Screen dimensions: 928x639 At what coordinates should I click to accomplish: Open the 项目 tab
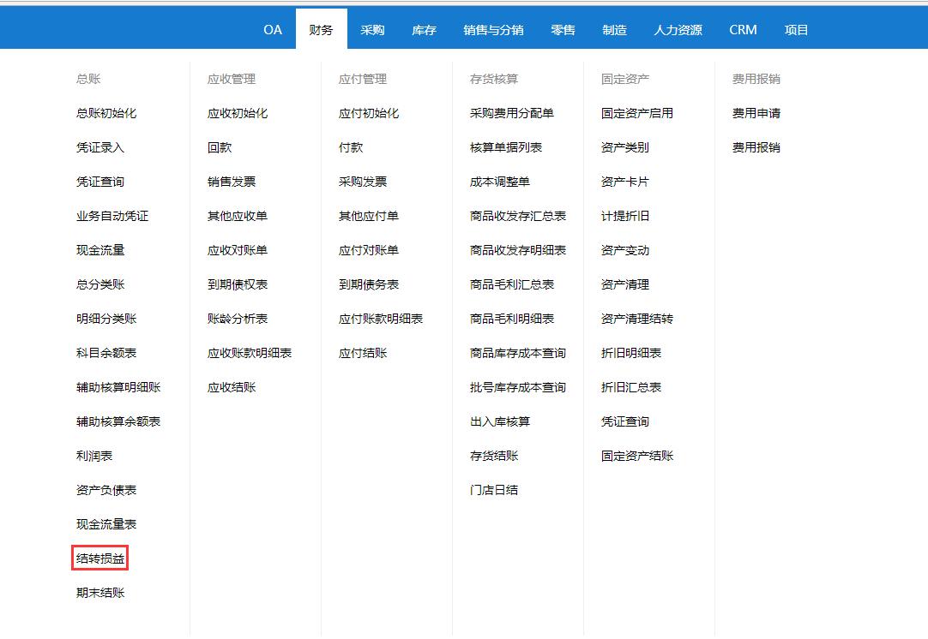(x=796, y=30)
